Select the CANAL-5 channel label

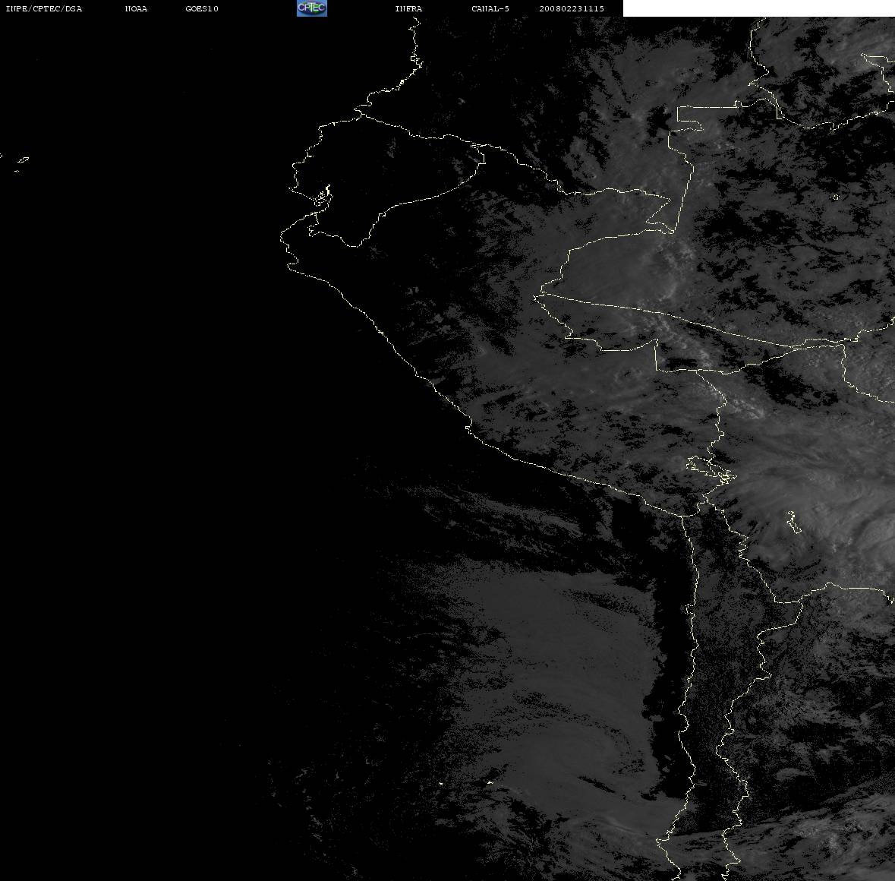point(490,8)
